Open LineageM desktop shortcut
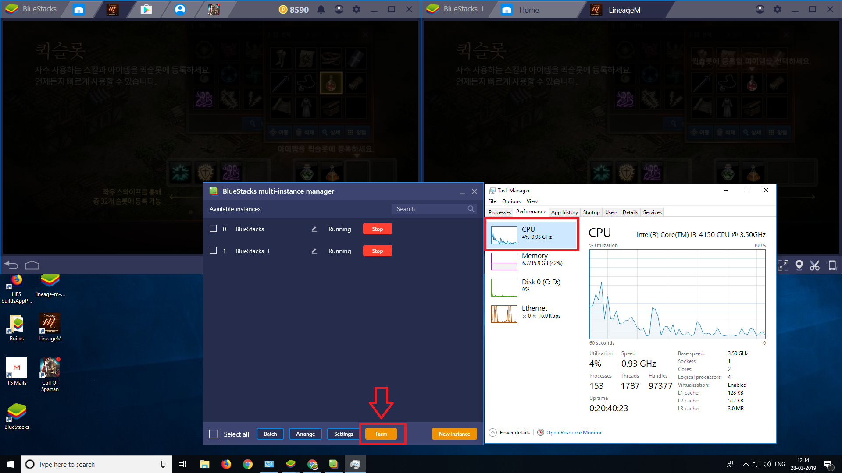The height and width of the screenshot is (473, 842). pyautogui.click(x=50, y=327)
